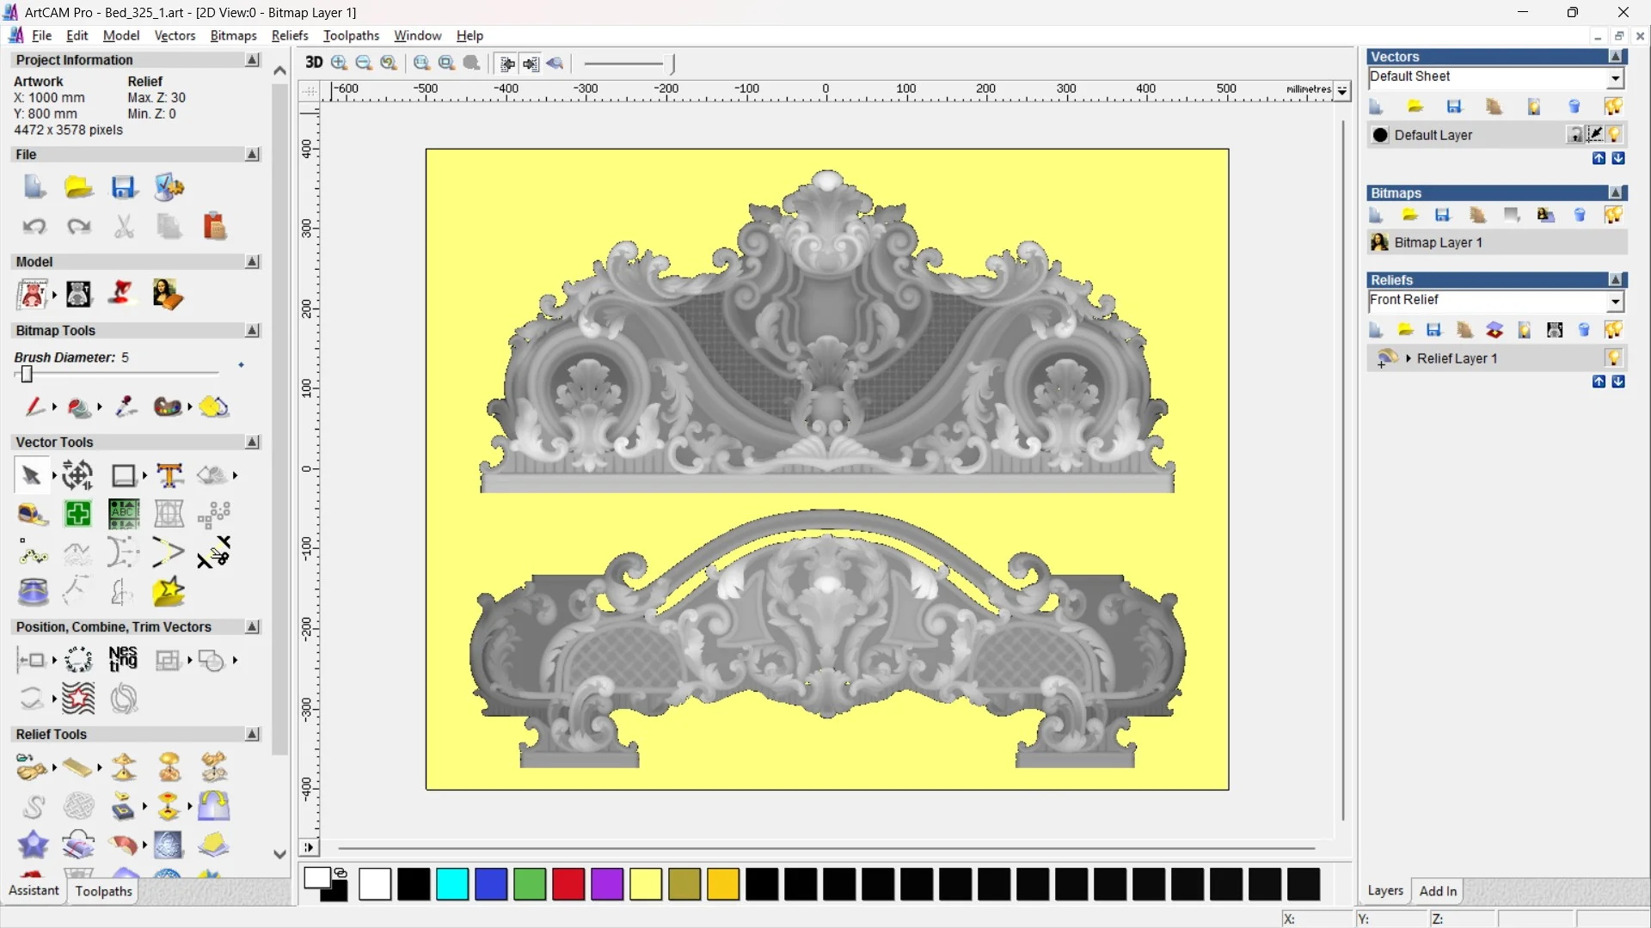Toggle Default Layer visibility light bulb
Screen dimensions: 1651x928
pos(1615,135)
